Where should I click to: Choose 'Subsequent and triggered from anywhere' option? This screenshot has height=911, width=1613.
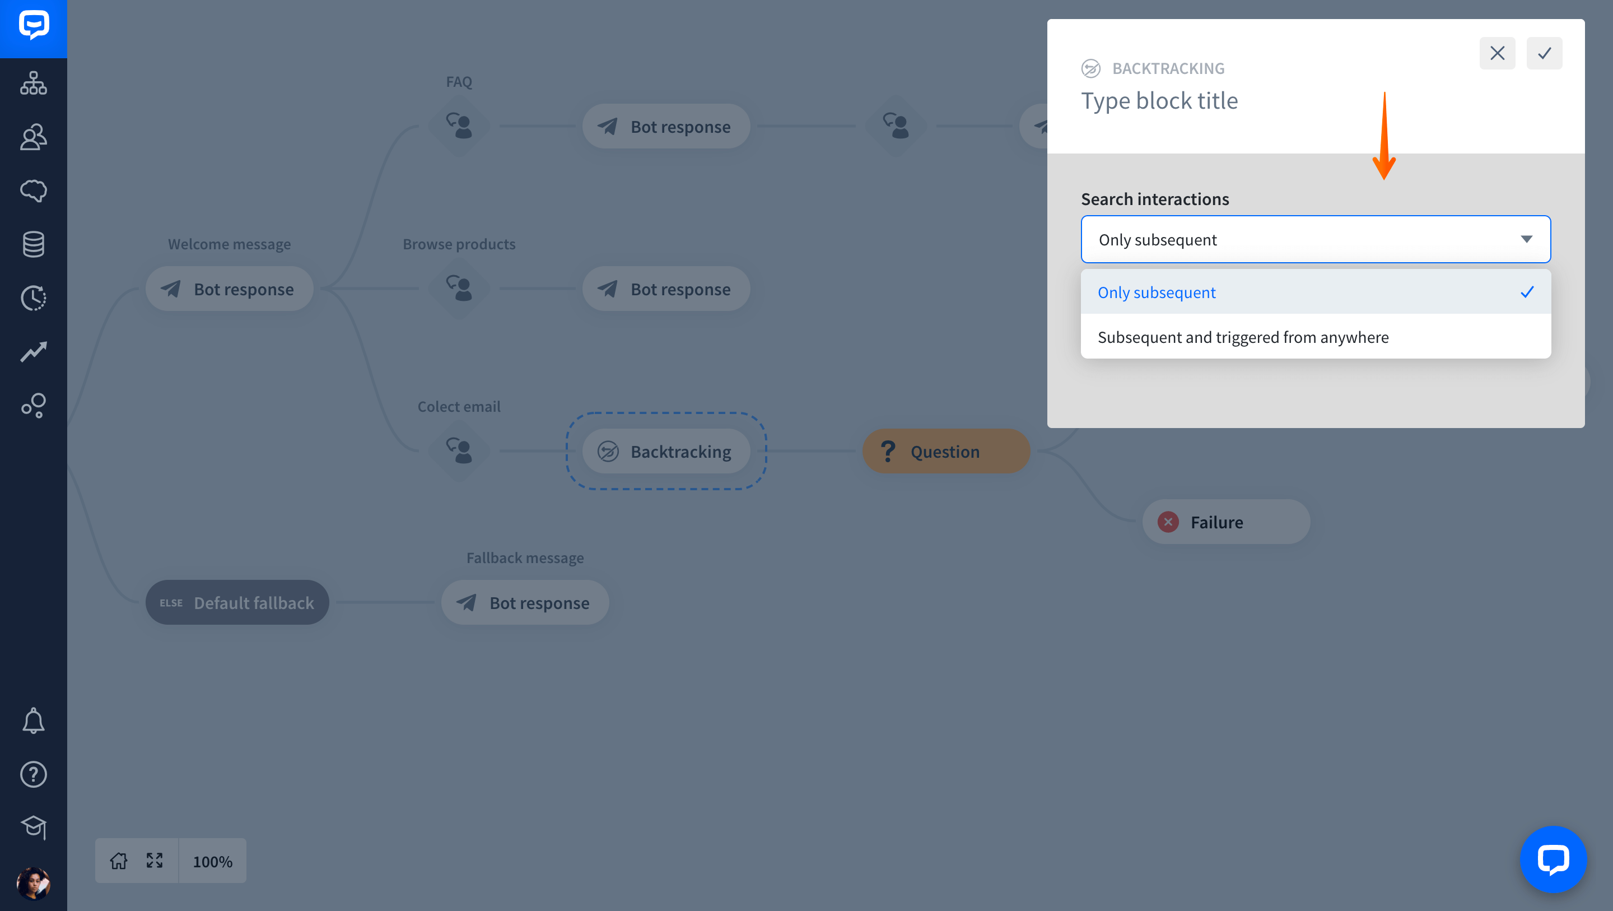click(x=1316, y=337)
